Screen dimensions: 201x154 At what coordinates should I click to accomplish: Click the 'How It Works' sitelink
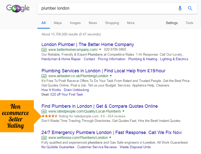tap(51, 90)
